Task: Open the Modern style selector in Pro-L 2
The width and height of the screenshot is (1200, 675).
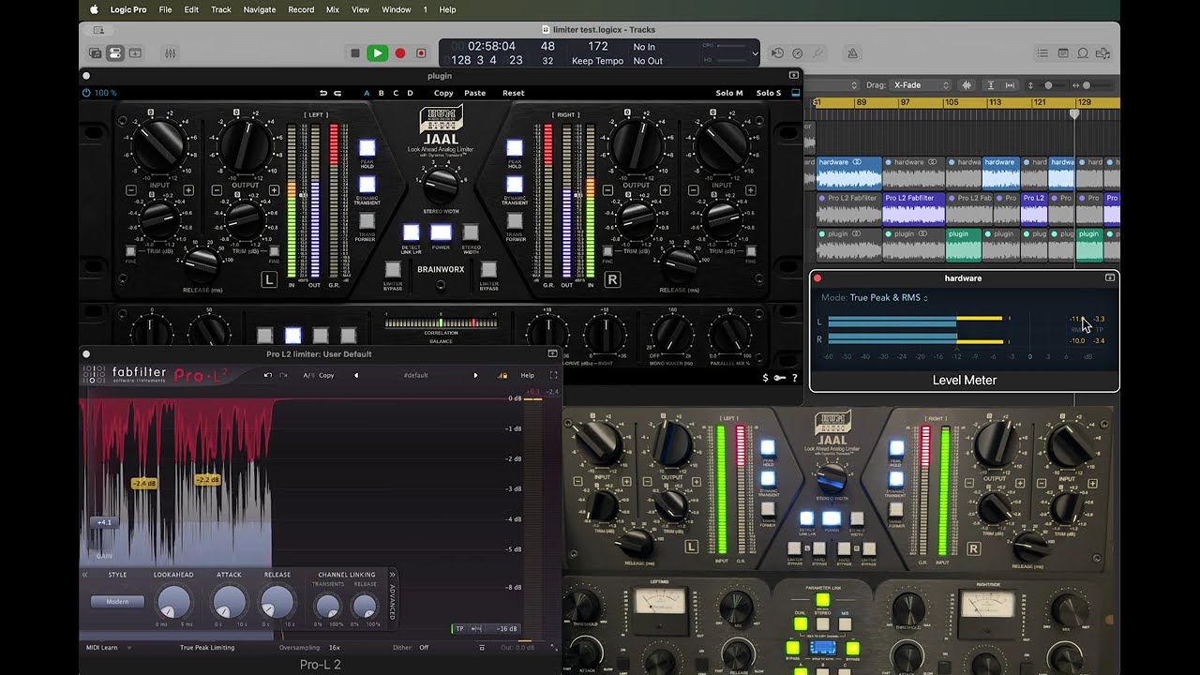Action: [x=117, y=602]
